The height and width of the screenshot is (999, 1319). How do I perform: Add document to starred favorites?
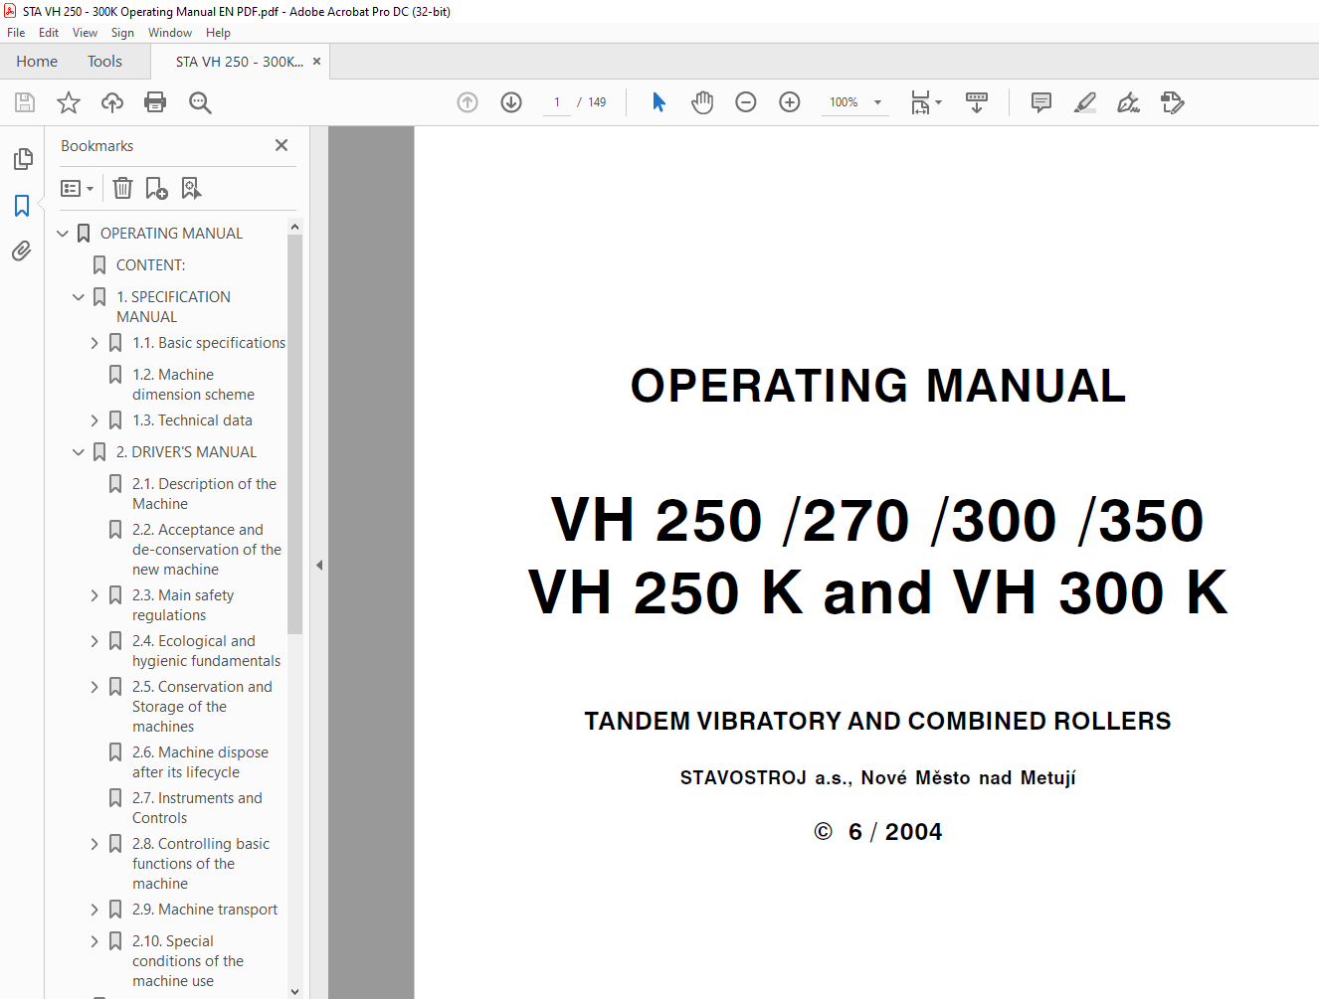[x=69, y=102]
